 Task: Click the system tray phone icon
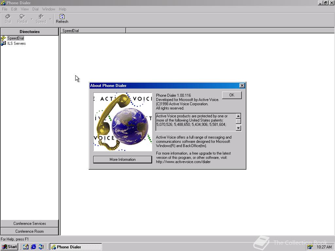pyautogui.click(x=310, y=247)
